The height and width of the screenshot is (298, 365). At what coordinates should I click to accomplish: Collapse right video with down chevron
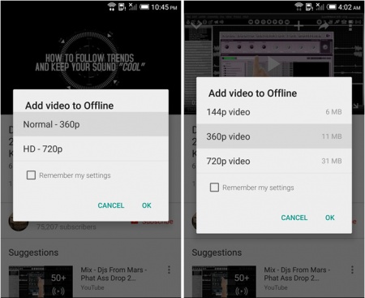[x=196, y=26]
